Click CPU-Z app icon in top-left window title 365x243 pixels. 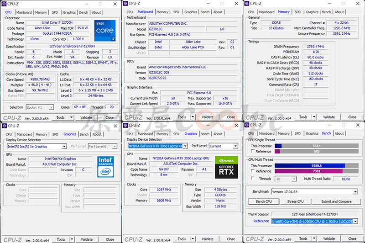4,4
